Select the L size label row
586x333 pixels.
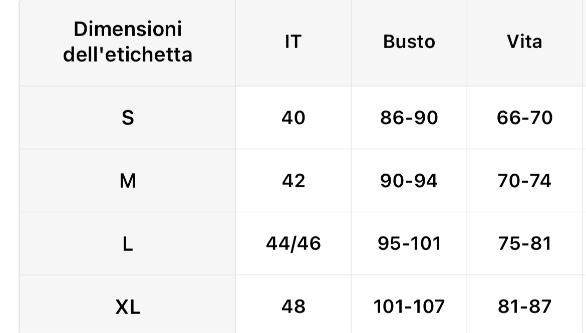point(127,244)
